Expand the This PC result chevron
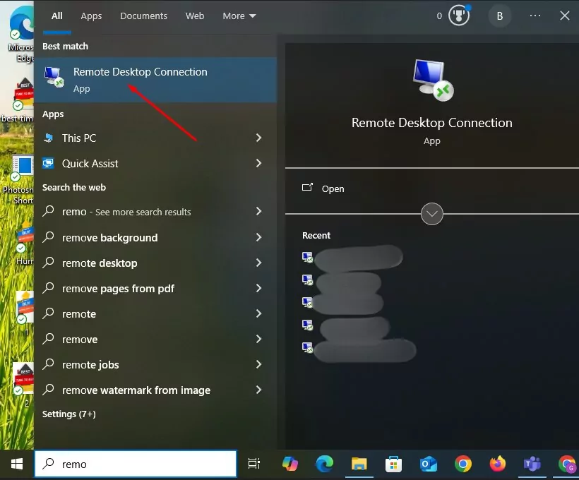The width and height of the screenshot is (579, 480). point(259,138)
